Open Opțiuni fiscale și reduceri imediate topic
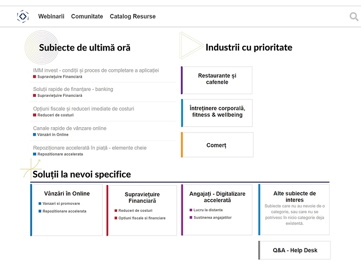Image resolution: width=361 pixels, height=266 pixels. [x=84, y=109]
